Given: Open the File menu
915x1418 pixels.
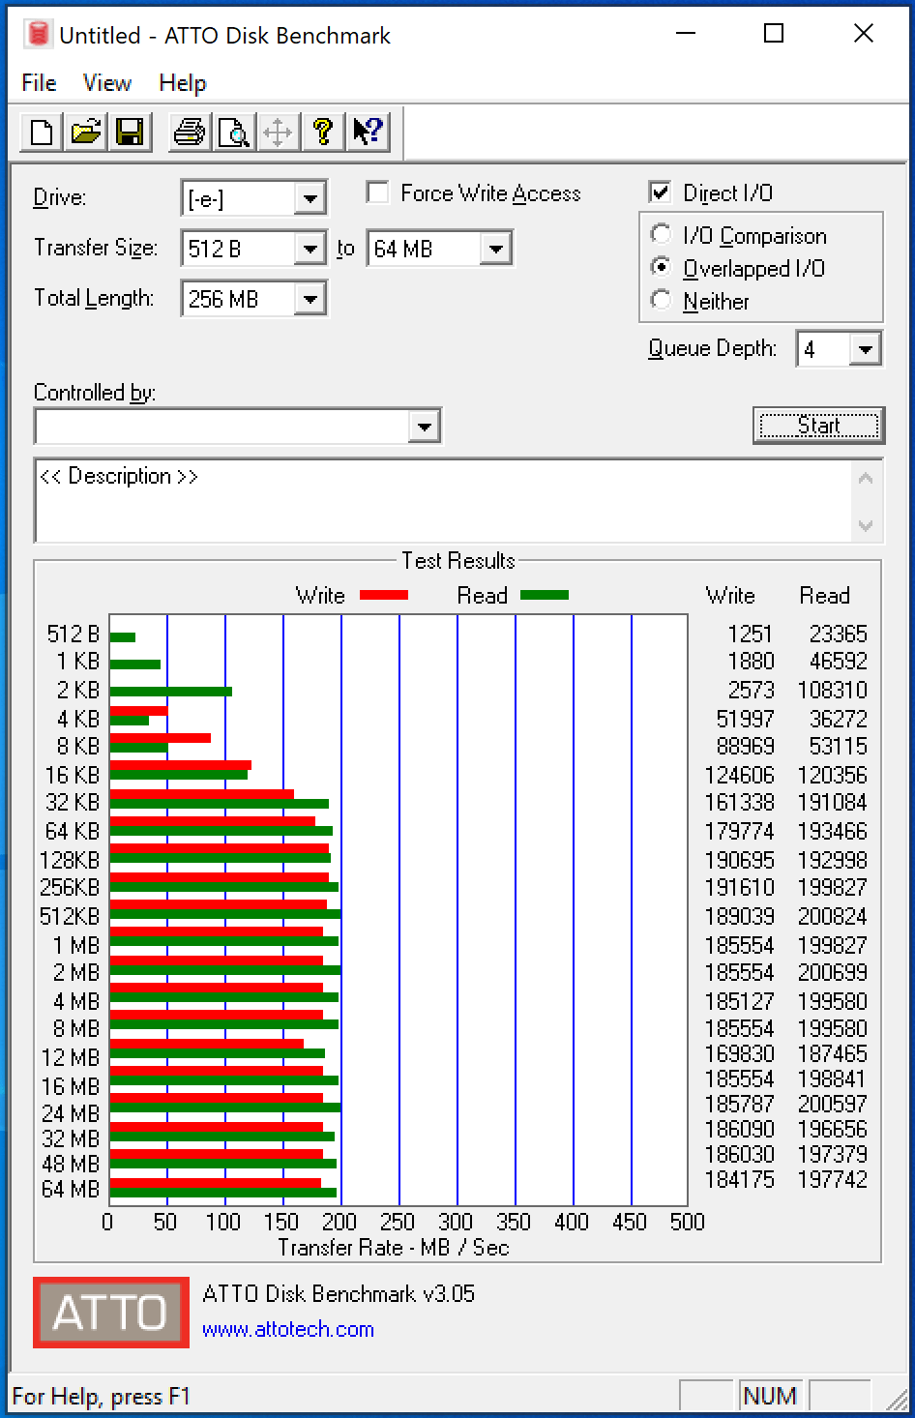Looking at the screenshot, I should (38, 83).
